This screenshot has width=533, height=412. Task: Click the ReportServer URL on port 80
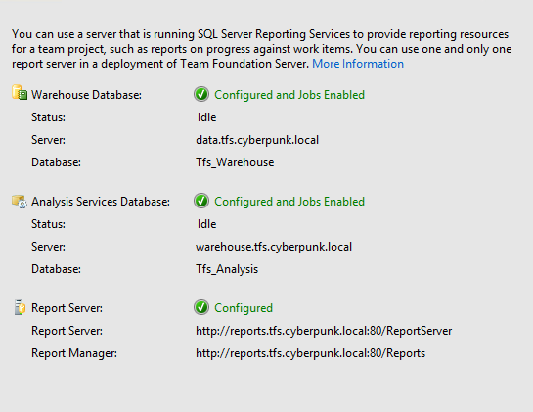324,331
